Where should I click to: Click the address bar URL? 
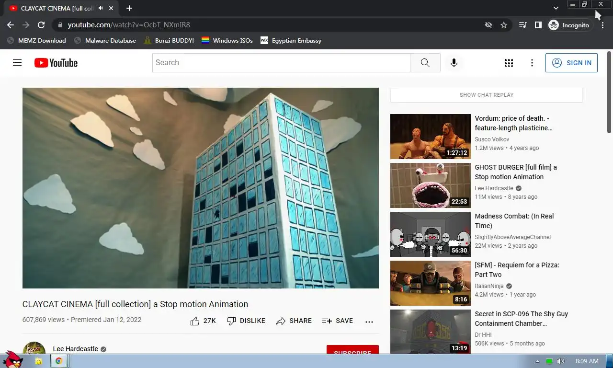[129, 25]
